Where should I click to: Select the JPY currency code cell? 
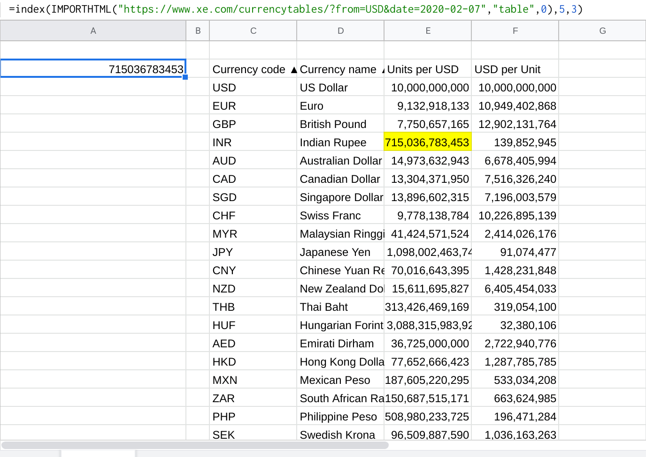coord(253,251)
